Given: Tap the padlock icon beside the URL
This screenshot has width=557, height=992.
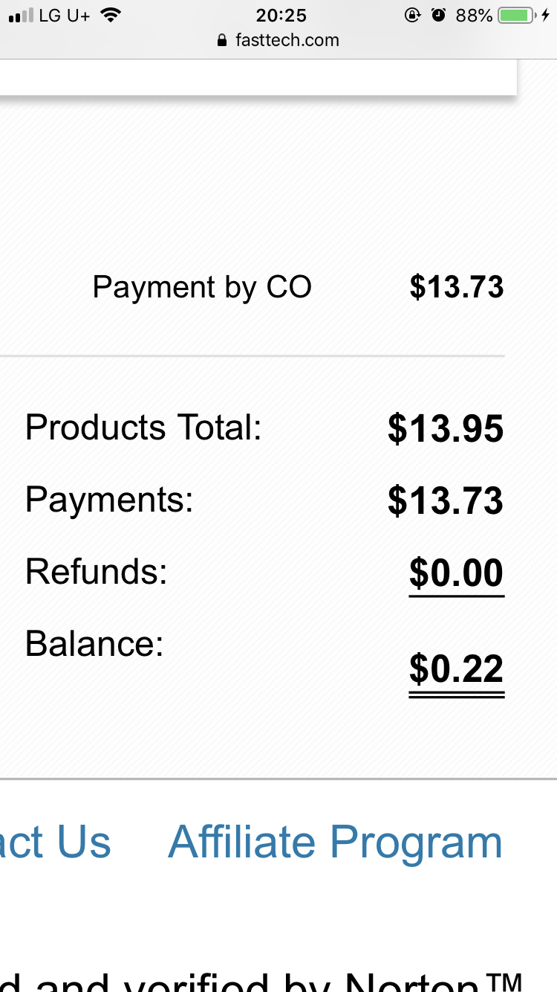Looking at the screenshot, I should [x=222, y=41].
